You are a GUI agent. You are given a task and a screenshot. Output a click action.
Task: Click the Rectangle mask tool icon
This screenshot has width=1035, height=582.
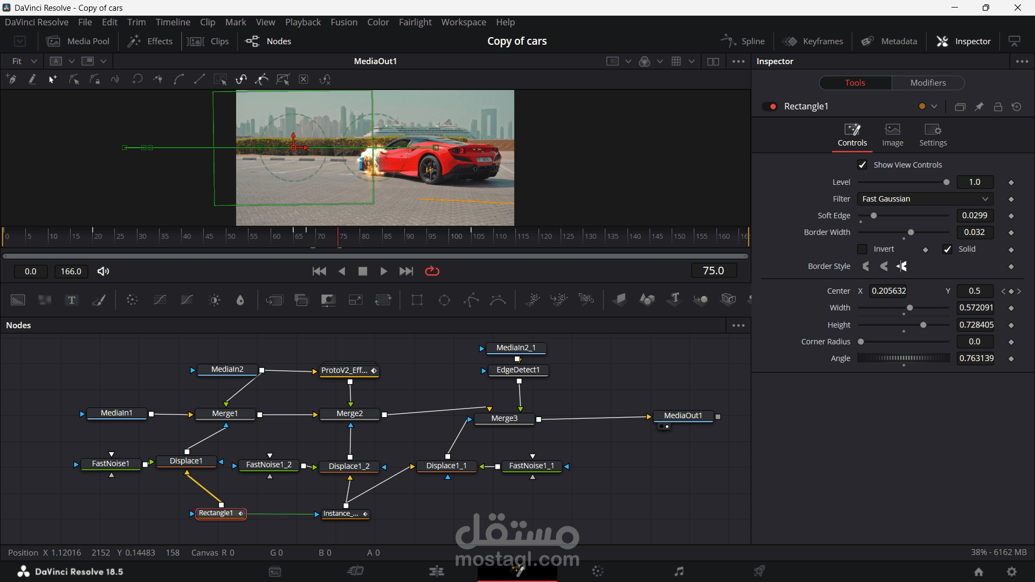[x=417, y=300]
